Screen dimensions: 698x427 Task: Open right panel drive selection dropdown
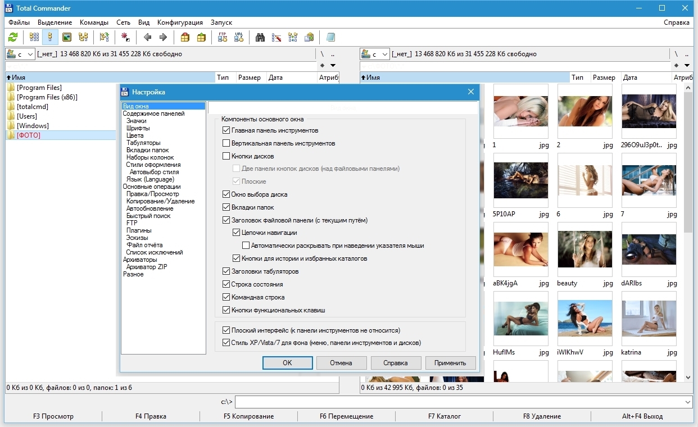coord(374,54)
